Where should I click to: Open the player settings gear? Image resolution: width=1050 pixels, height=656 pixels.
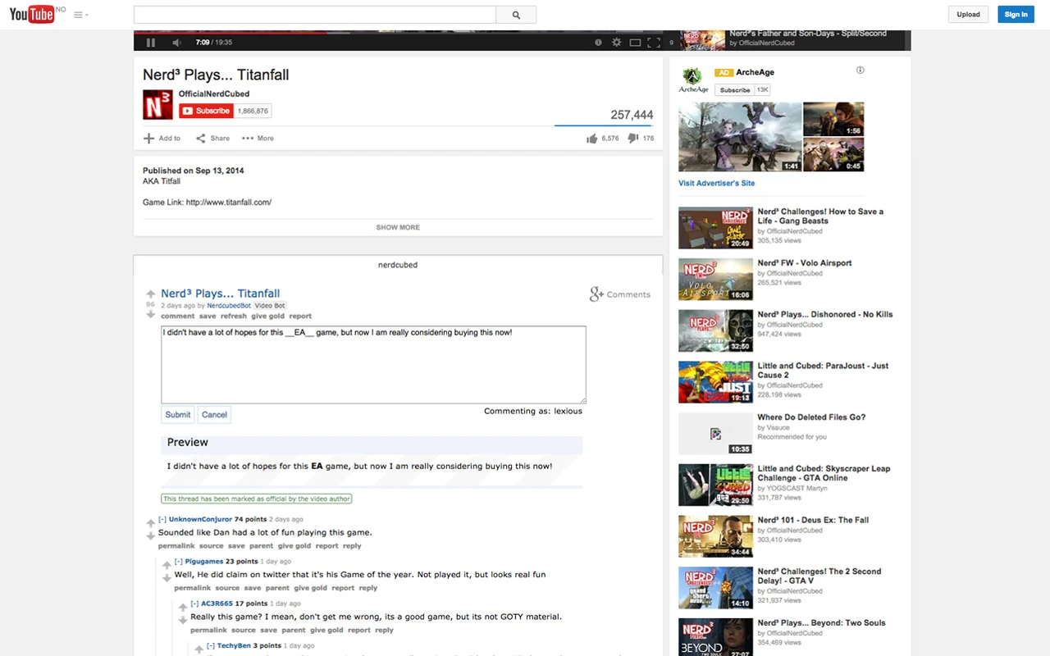point(617,42)
